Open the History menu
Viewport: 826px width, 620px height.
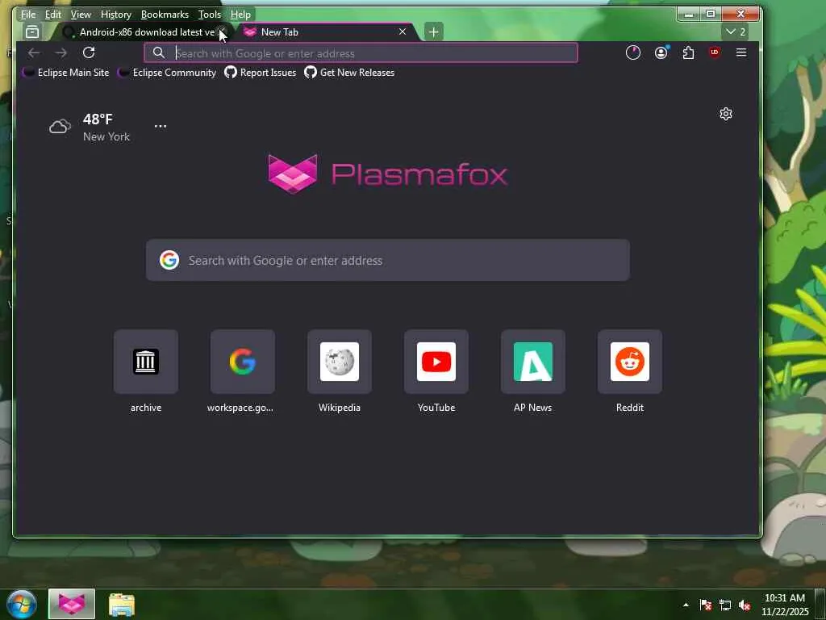pos(116,15)
